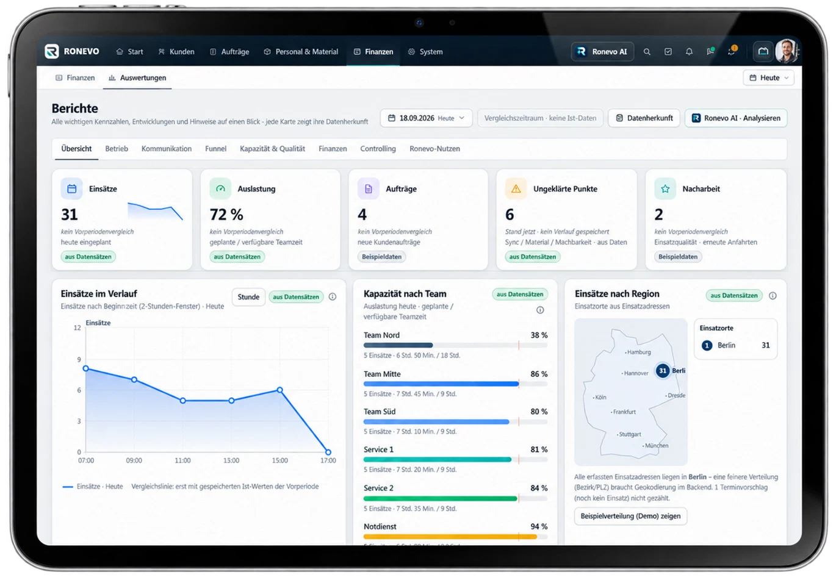This screenshot has height=580, width=836.
Task: Click the document icon on Aufträge card
Action: coord(368,189)
